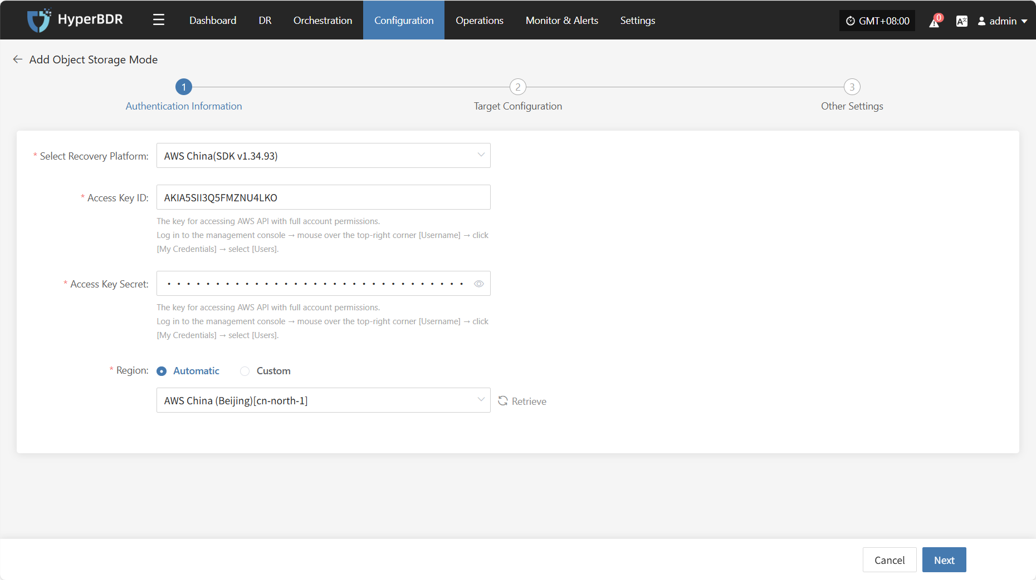Click inside the Access Key ID field
The height and width of the screenshot is (580, 1036).
[x=324, y=197]
